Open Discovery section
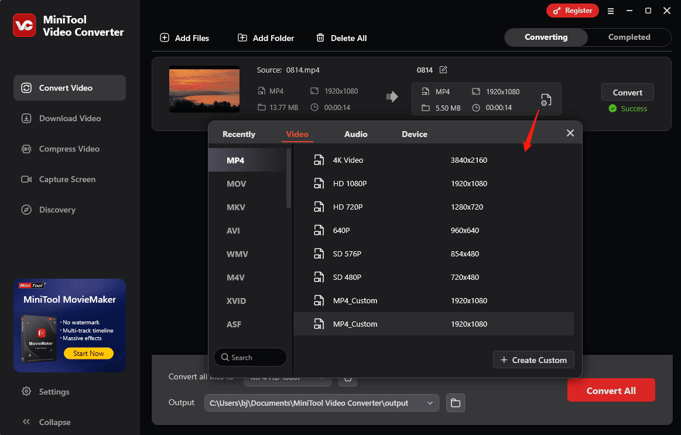 (x=70, y=210)
